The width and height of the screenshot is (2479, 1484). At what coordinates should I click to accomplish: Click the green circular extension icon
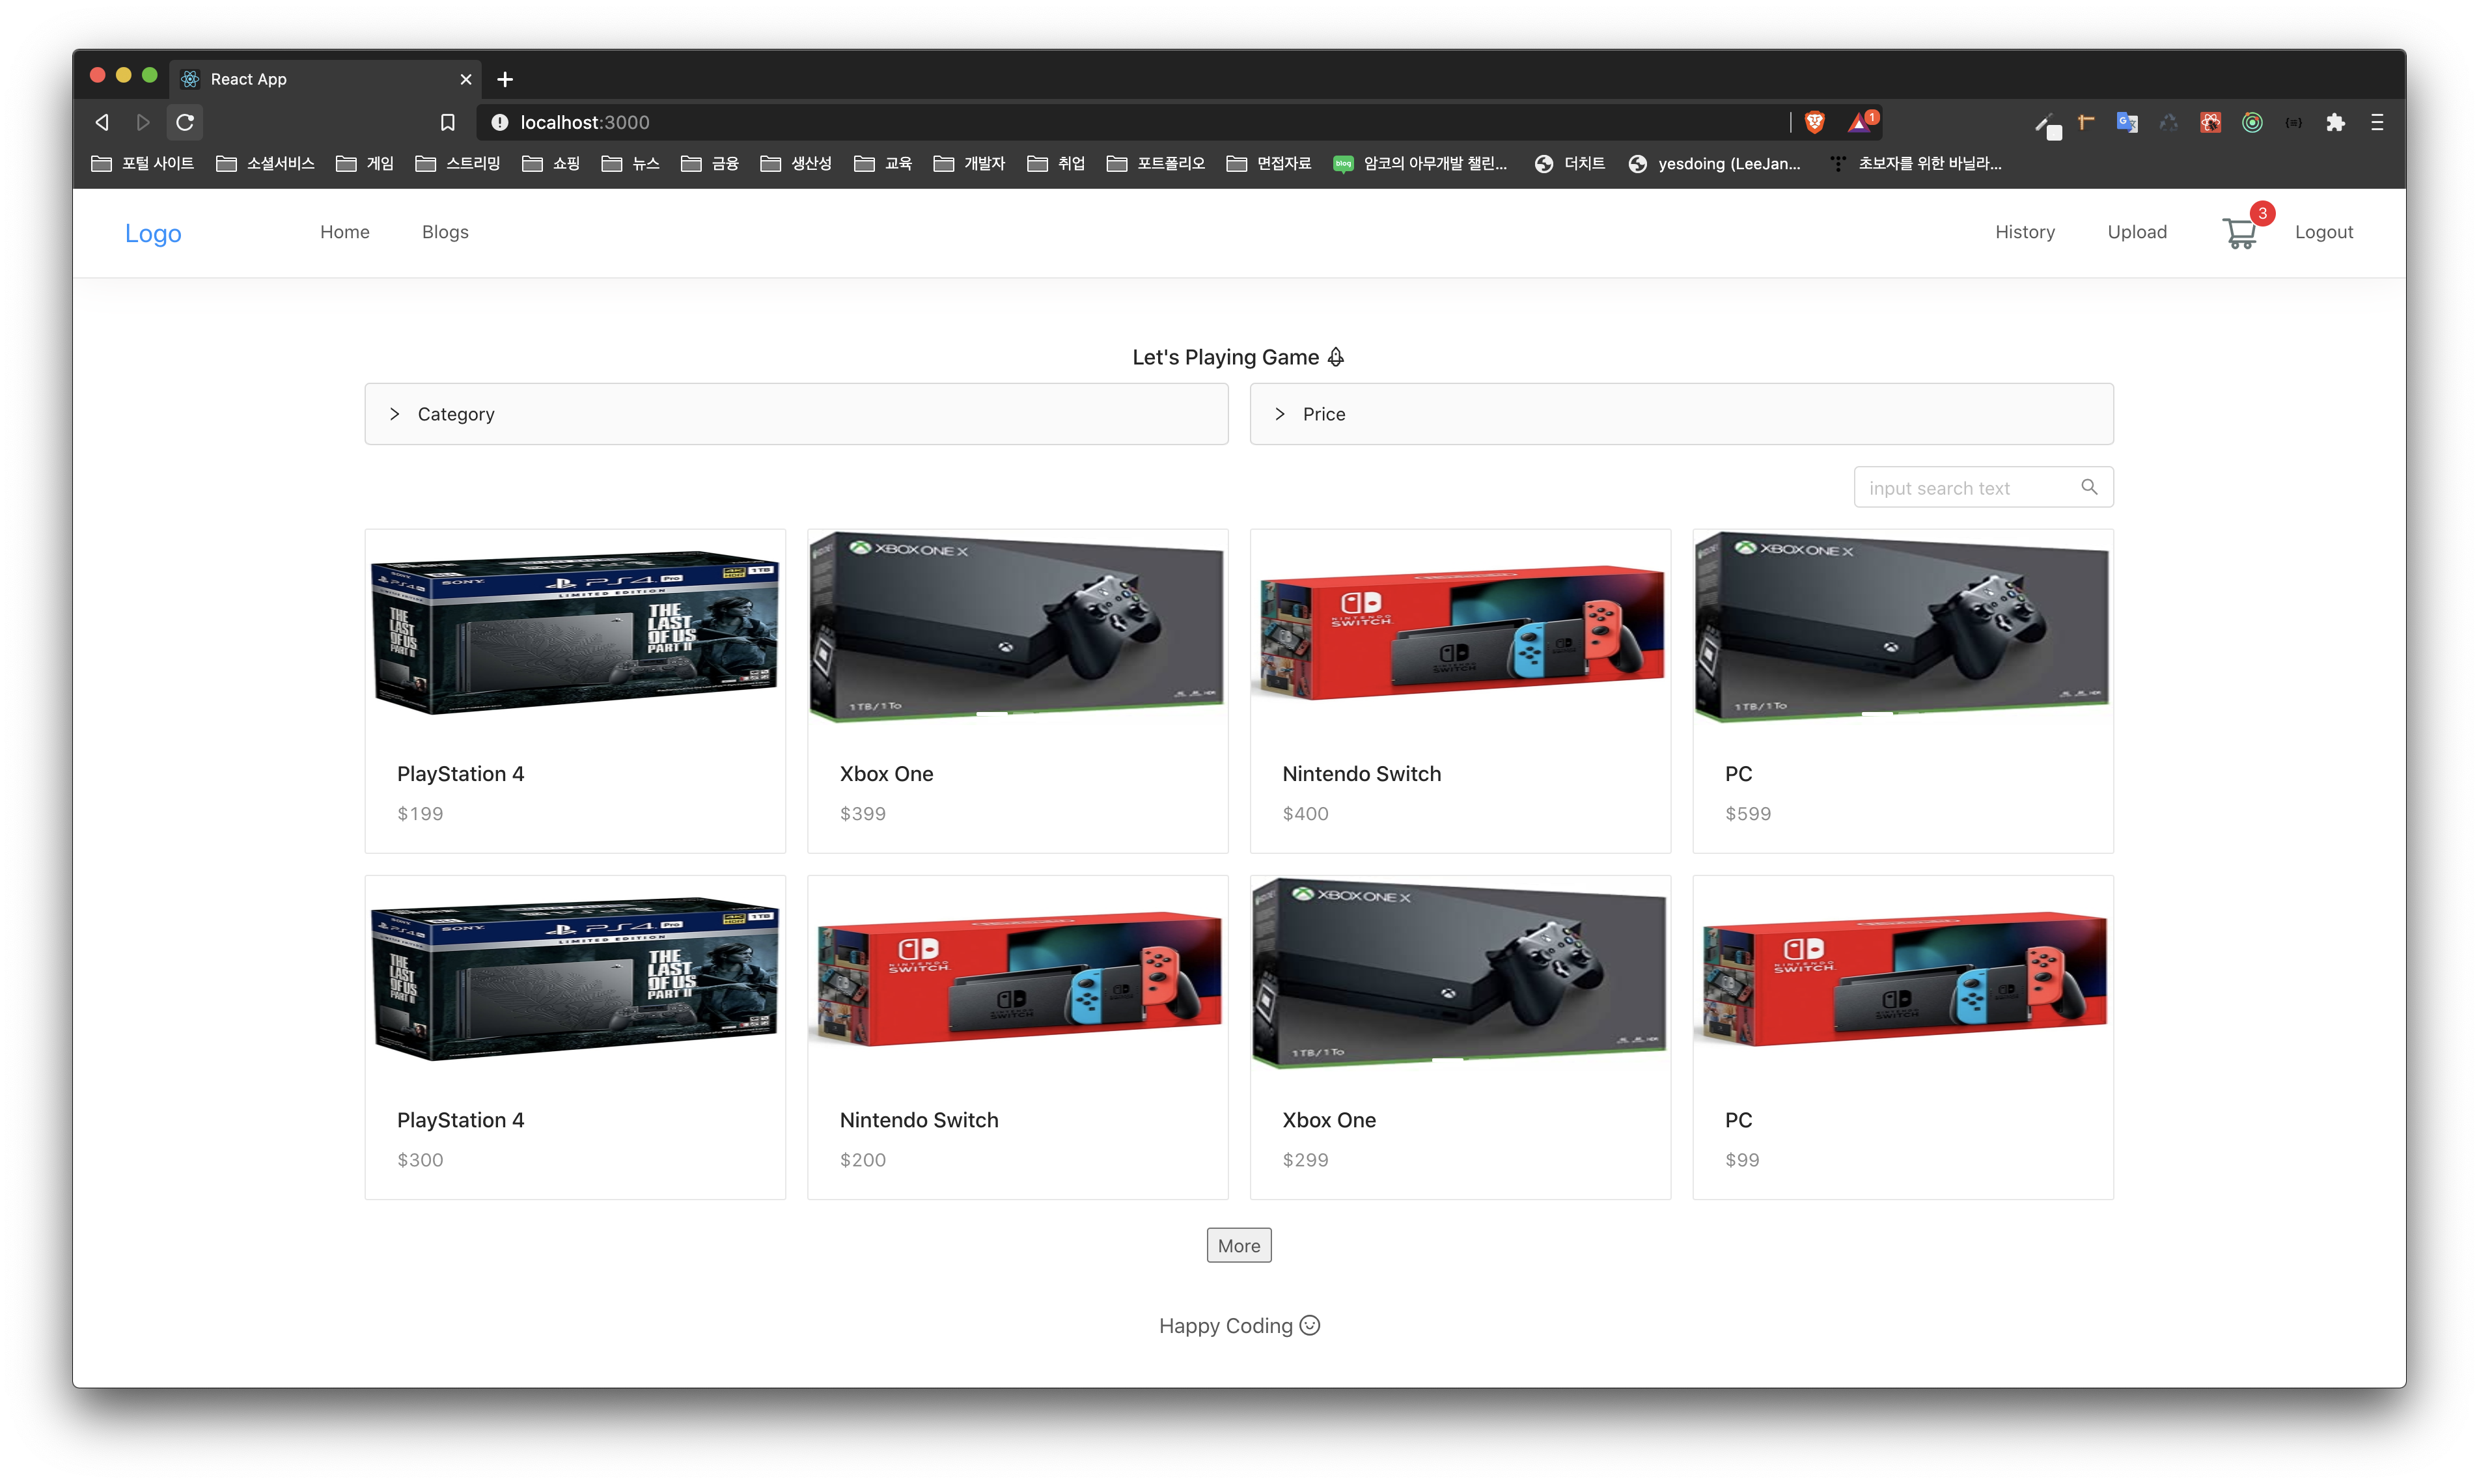click(2252, 122)
